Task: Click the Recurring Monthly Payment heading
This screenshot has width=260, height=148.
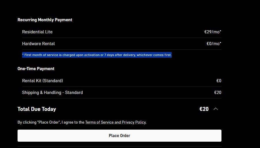Action: coord(45,20)
